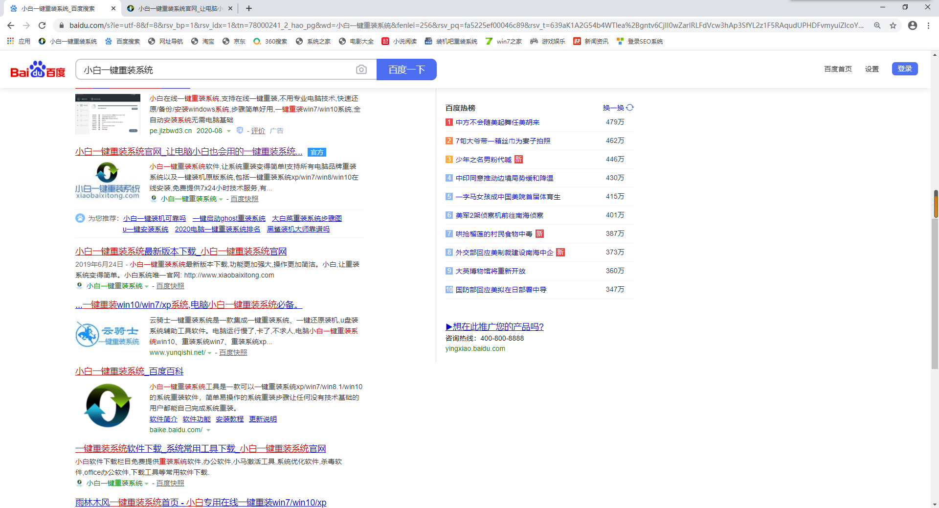
Task: Open the 软件简介 link in Baidu Baike result
Action: (163, 419)
